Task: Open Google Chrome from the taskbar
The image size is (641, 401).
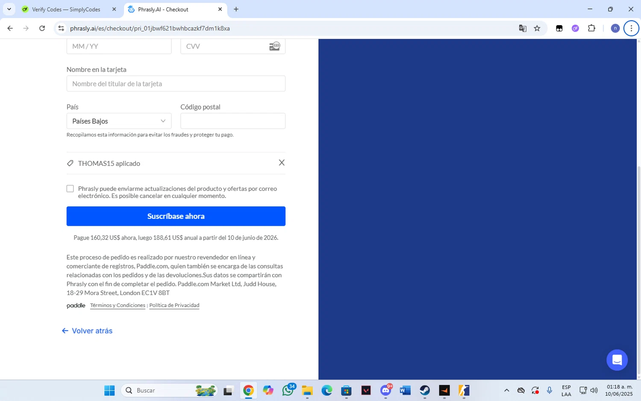Action: 248,390
